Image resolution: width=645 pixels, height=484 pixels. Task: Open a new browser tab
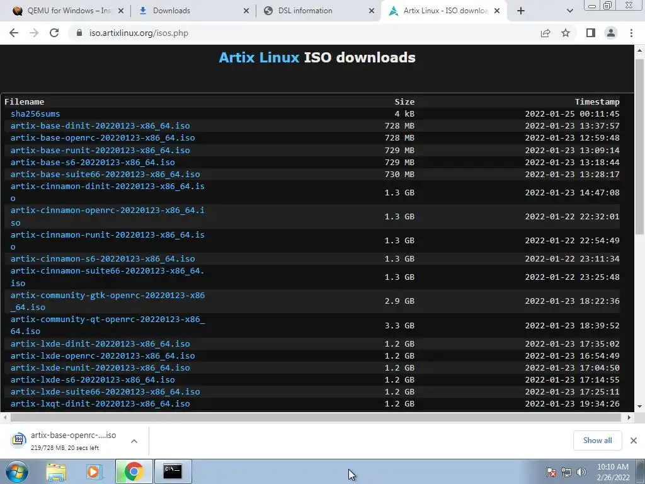pos(521,11)
